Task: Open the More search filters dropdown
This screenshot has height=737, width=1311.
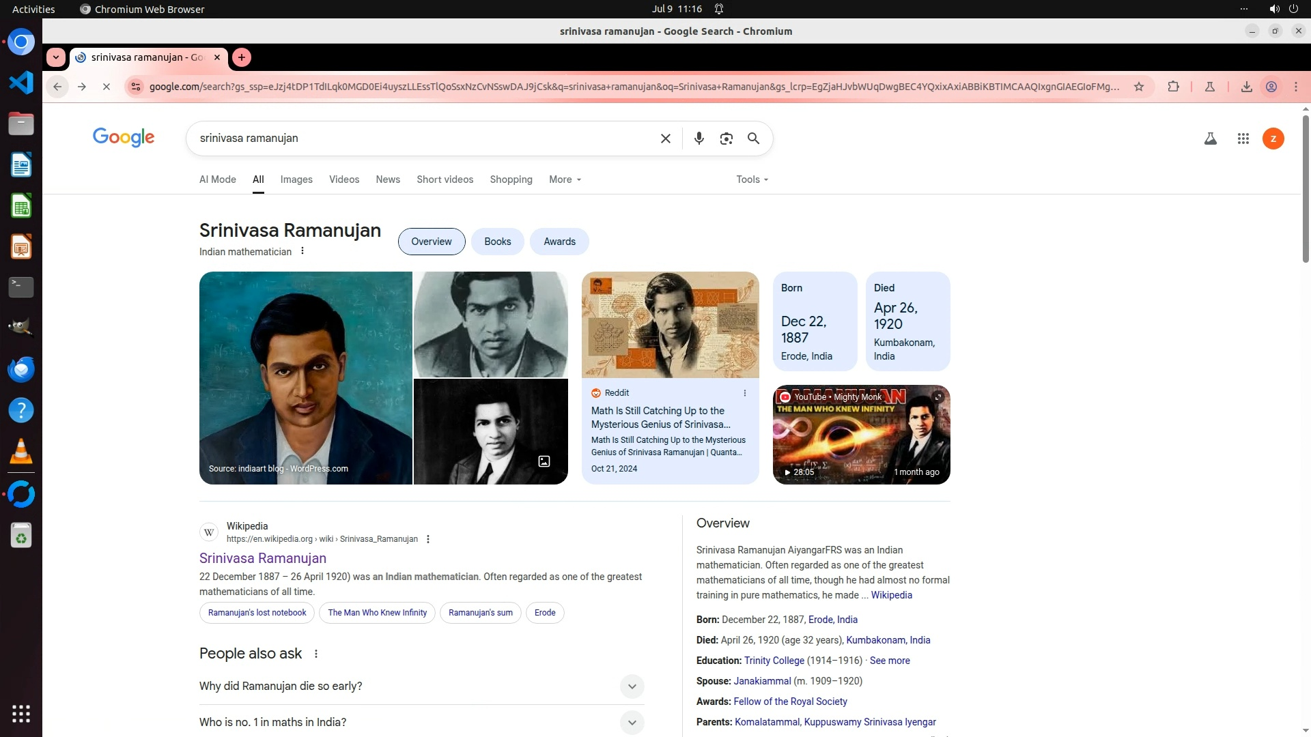Action: coord(565,179)
